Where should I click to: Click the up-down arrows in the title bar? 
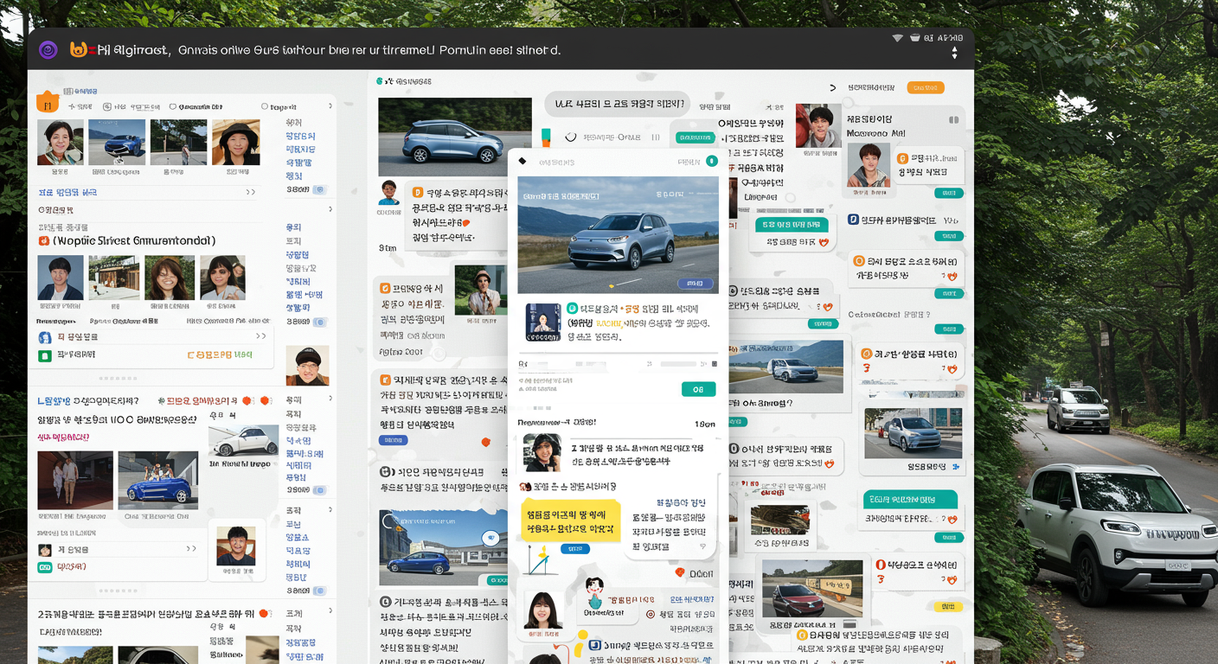[954, 53]
